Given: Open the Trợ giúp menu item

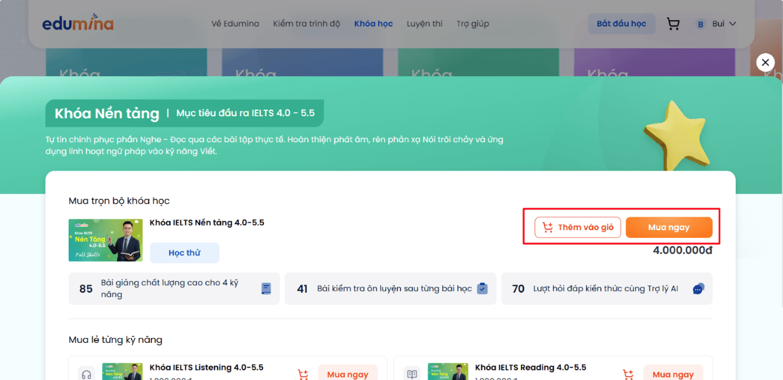Looking at the screenshot, I should [x=473, y=24].
